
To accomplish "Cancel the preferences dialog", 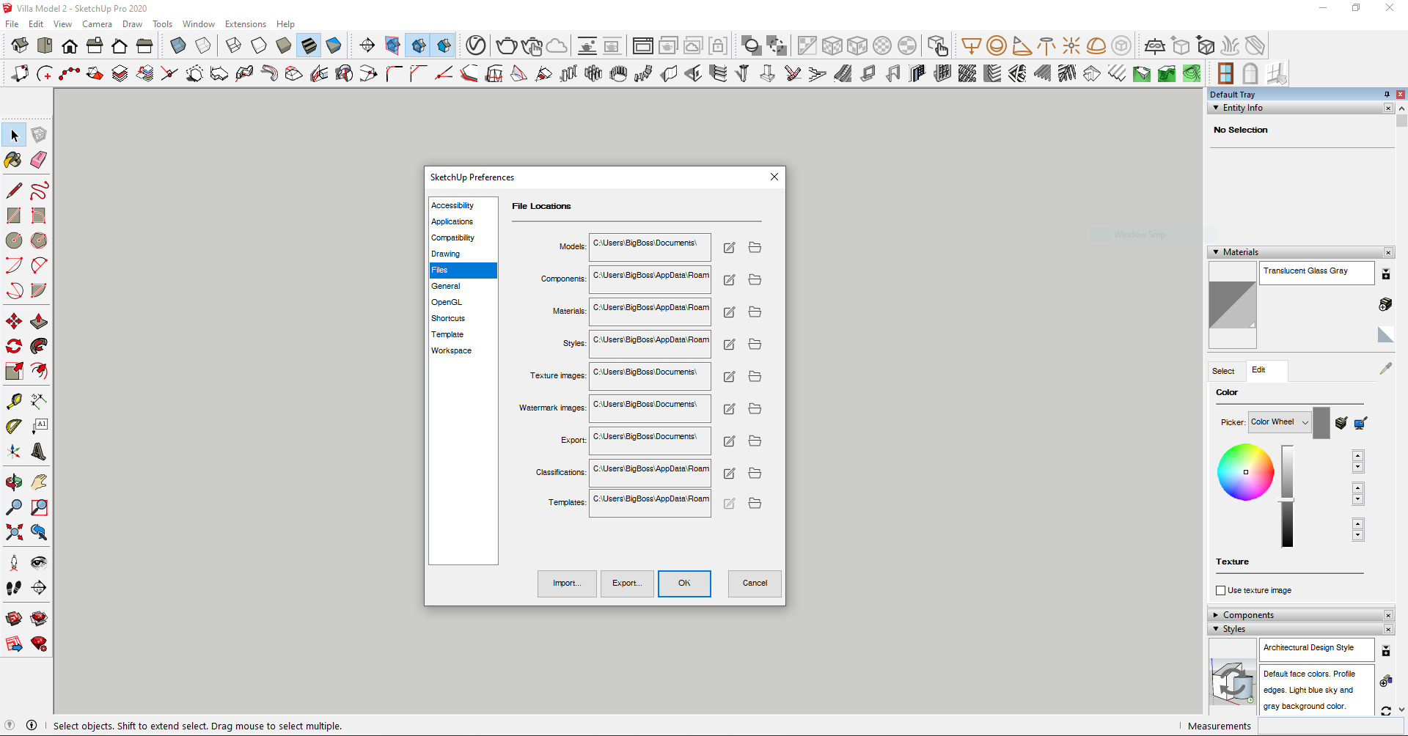I will point(755,584).
